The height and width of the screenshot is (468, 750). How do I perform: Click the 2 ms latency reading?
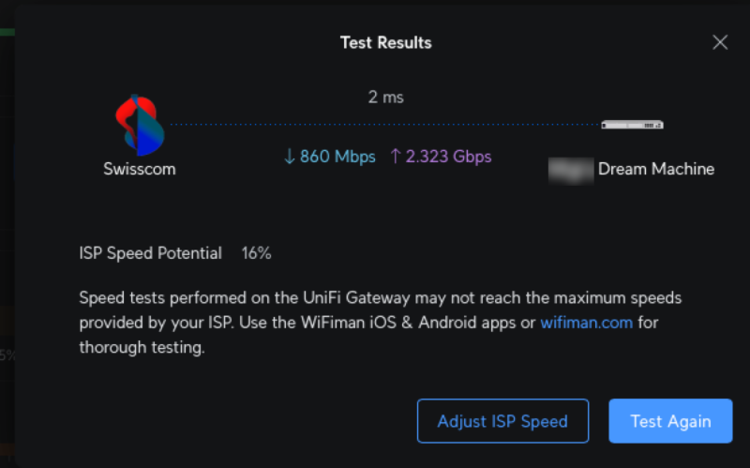click(x=385, y=97)
